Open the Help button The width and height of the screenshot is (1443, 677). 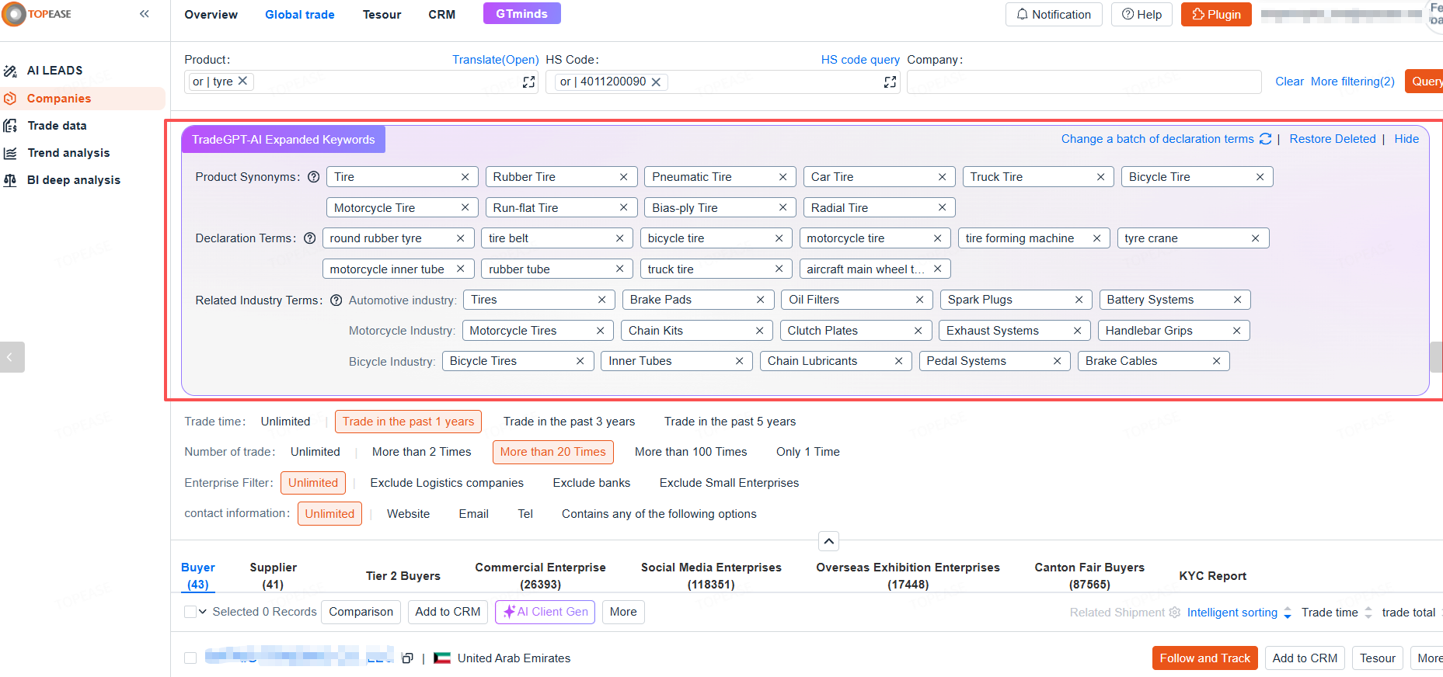pyautogui.click(x=1142, y=14)
